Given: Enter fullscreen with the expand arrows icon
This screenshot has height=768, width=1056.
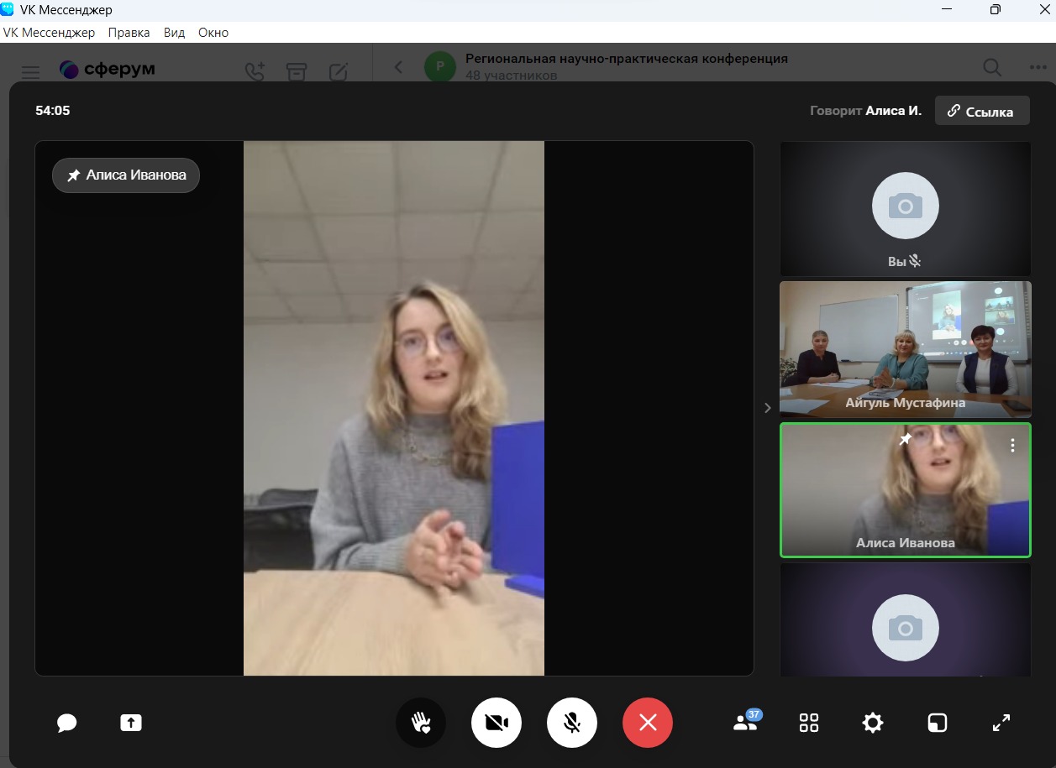Looking at the screenshot, I should [x=1001, y=723].
